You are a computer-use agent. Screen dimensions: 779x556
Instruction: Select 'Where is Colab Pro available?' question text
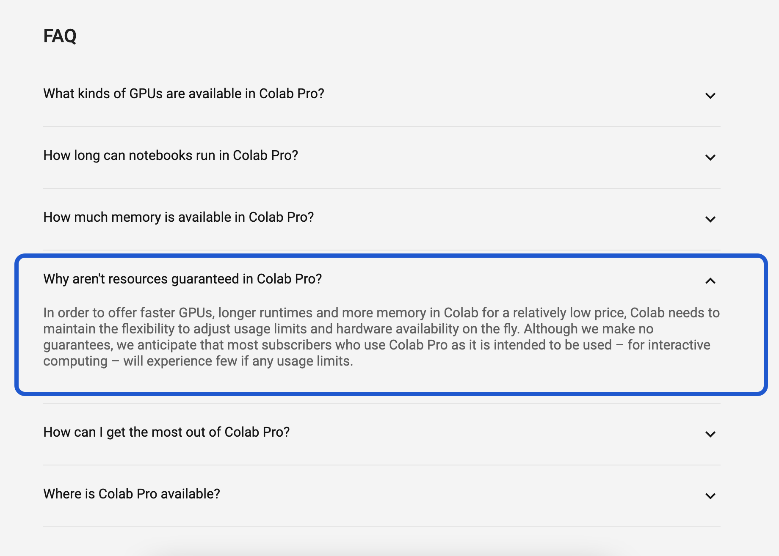pyautogui.click(x=132, y=494)
